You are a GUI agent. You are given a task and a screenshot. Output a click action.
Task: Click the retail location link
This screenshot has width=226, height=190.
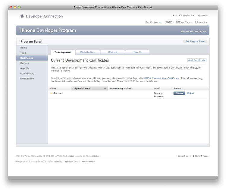pyautogui.click(x=72, y=156)
